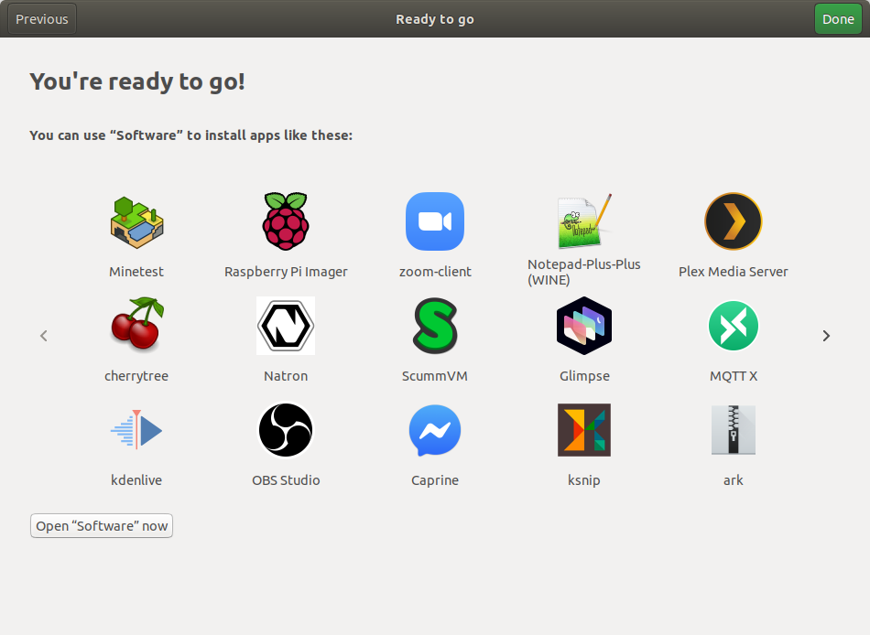The width and height of the screenshot is (870, 635).
Task: Click the "Ready to go" window title
Action: point(435,19)
